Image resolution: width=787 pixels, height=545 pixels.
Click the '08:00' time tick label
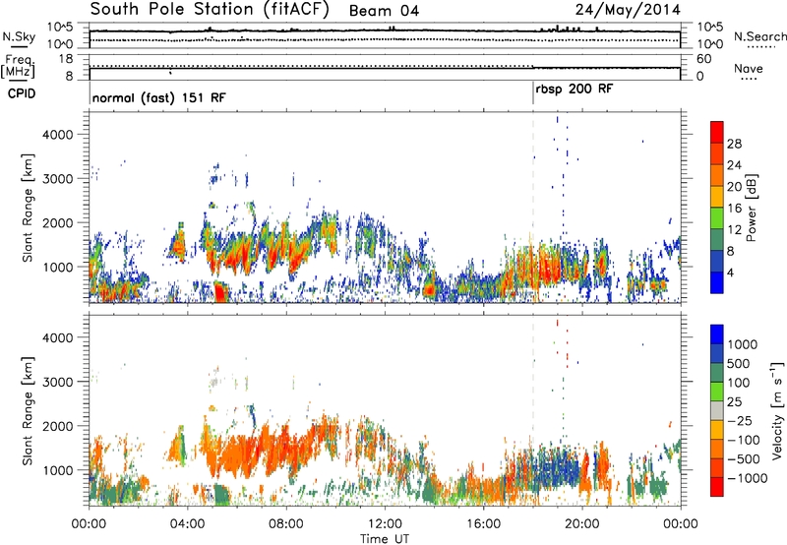[285, 524]
